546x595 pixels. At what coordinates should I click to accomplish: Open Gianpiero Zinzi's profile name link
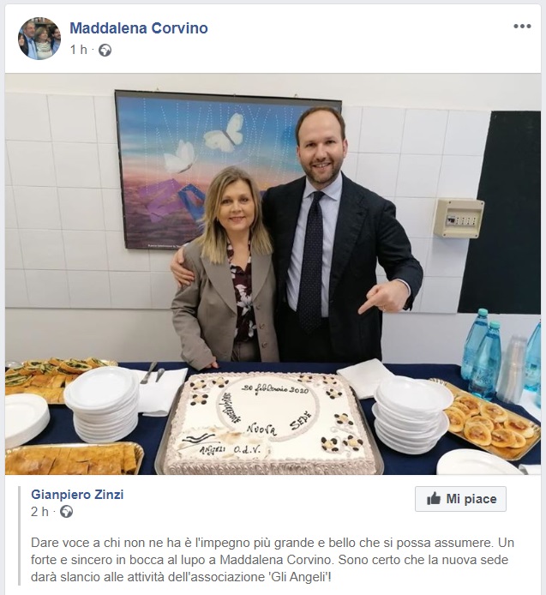[x=77, y=495]
